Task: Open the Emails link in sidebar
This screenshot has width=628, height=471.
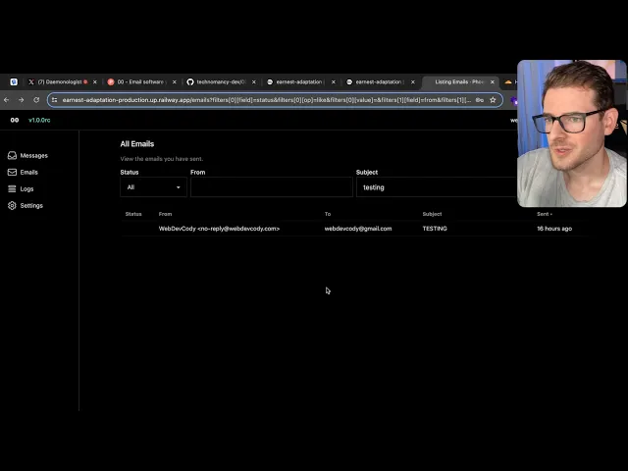Action: point(28,173)
